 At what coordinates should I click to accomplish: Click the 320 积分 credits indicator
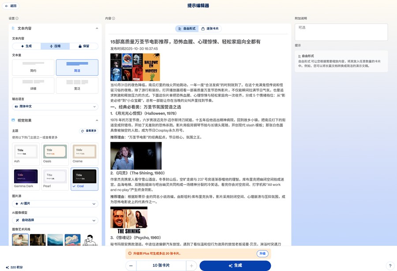click(x=14, y=267)
